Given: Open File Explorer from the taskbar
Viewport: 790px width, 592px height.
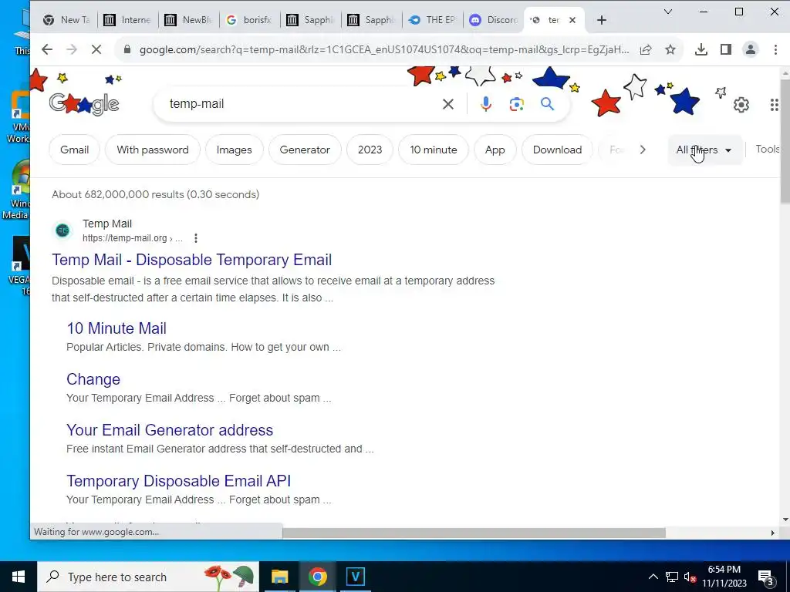Looking at the screenshot, I should click(279, 577).
